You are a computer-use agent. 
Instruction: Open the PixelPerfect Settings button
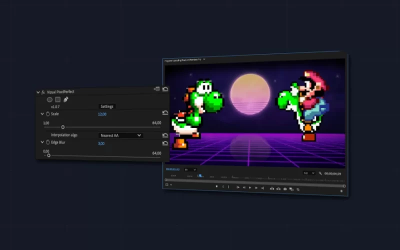point(107,106)
